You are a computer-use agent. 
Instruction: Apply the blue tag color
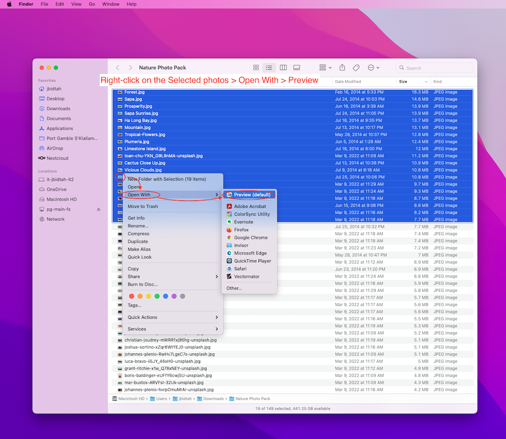tap(166, 296)
